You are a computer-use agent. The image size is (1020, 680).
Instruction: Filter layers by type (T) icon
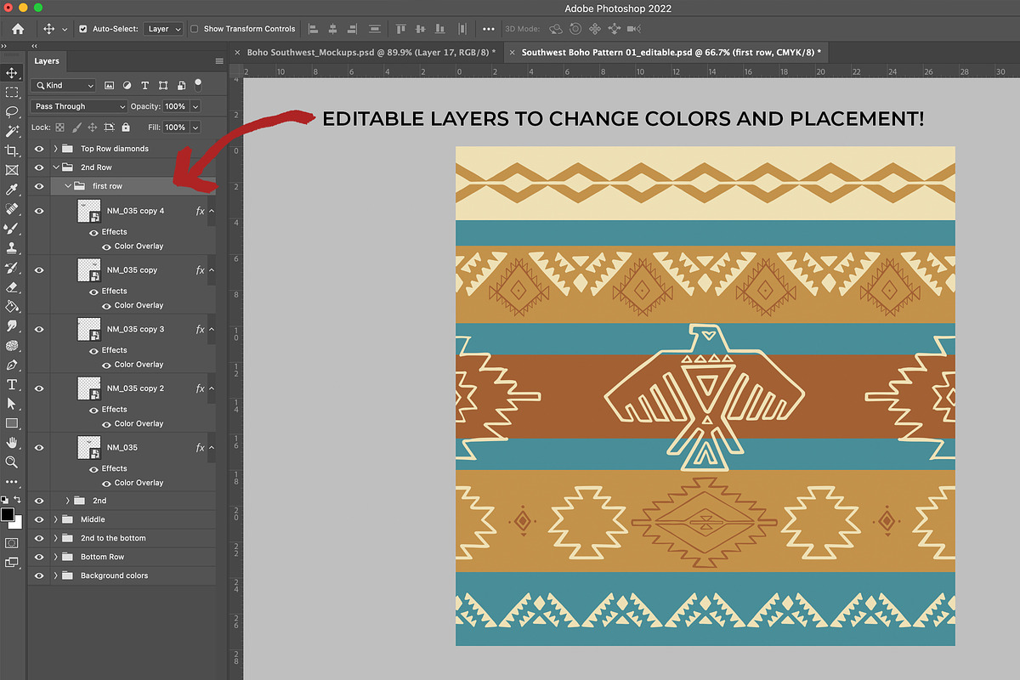click(144, 85)
